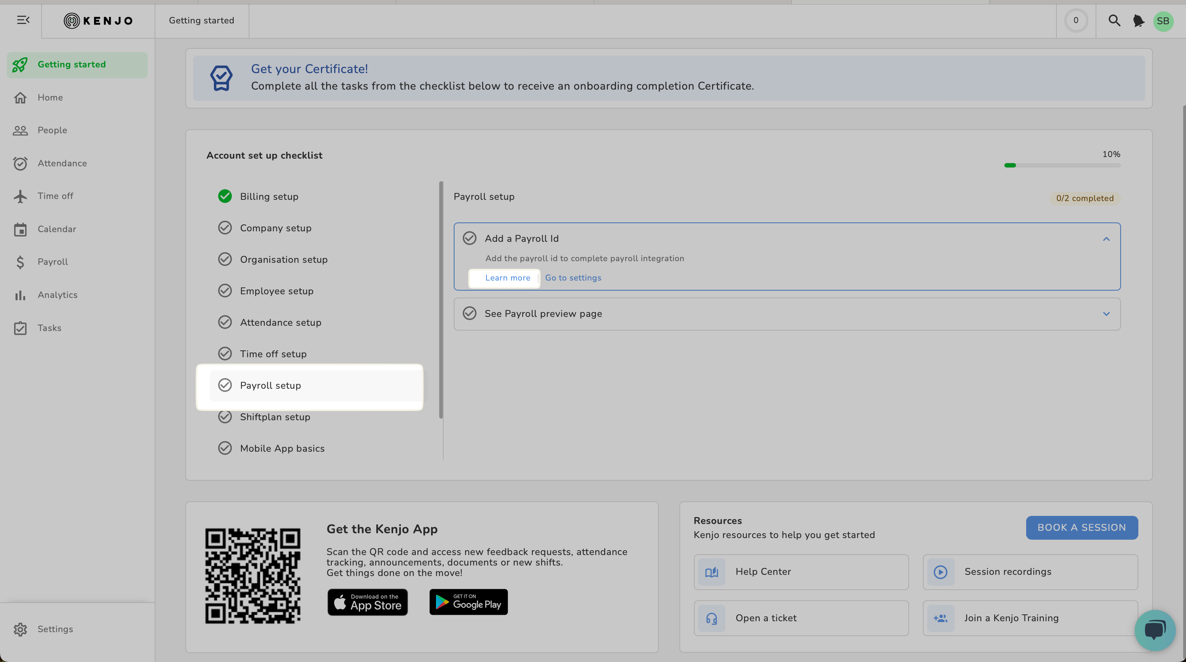Open the chat support bubble

click(x=1155, y=629)
